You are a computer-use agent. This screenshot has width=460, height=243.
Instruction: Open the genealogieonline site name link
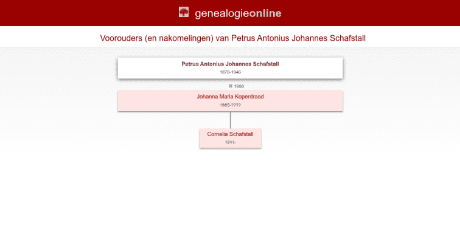tap(238, 13)
